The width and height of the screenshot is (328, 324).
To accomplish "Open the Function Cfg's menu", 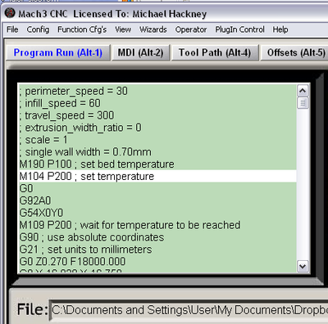I will (x=82, y=29).
